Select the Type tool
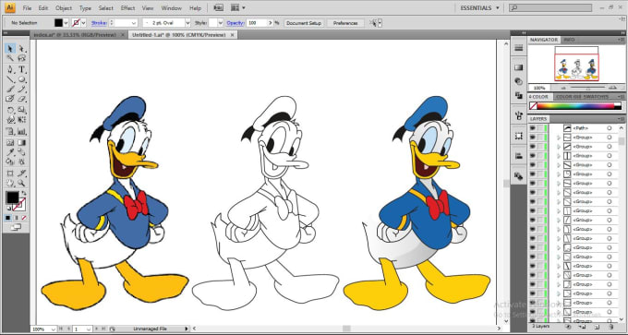Viewport: 628px width, 335px height. point(21,69)
